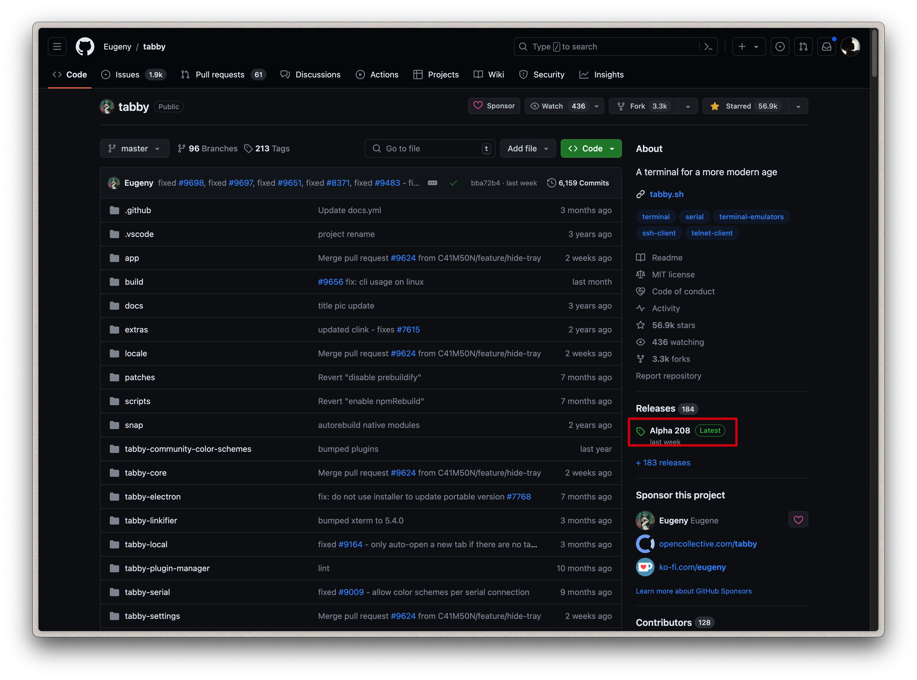This screenshot has width=917, height=680.
Task: Click the folder icon for tabby-core
Action: 114,472
